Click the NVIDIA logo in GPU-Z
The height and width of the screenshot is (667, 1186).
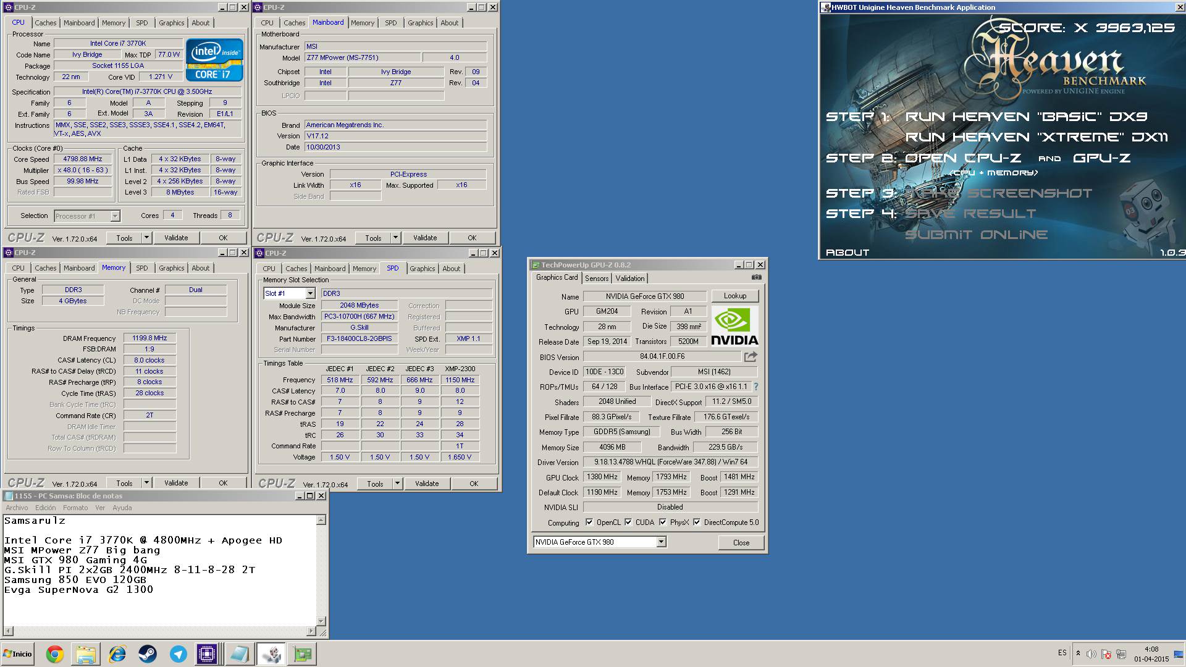point(734,326)
